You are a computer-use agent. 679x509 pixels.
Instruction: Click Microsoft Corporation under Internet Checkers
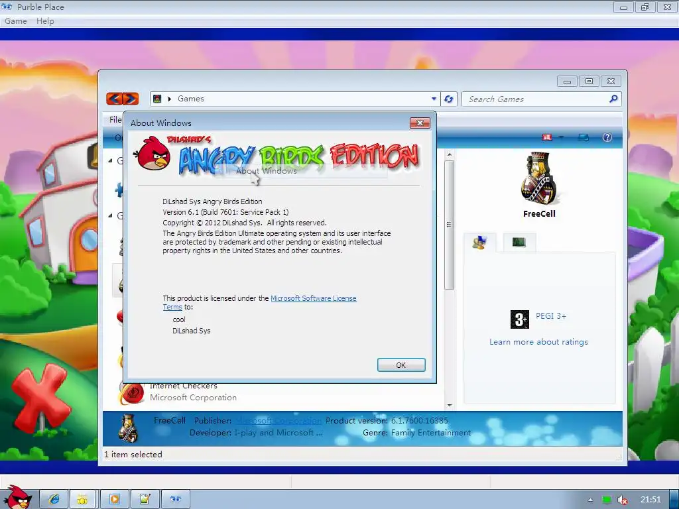click(193, 398)
